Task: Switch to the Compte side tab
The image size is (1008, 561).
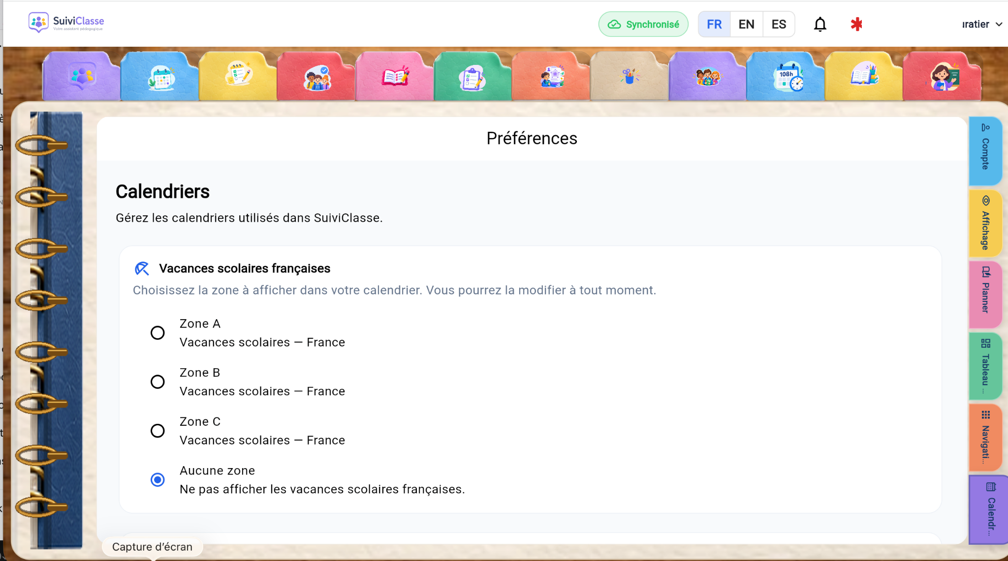Action: 985,151
